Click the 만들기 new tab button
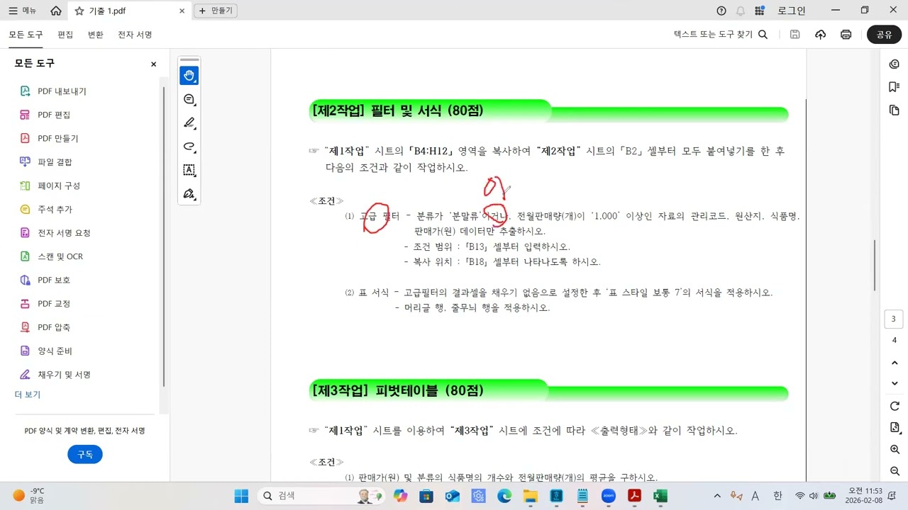The width and height of the screenshot is (908, 510). tap(216, 11)
